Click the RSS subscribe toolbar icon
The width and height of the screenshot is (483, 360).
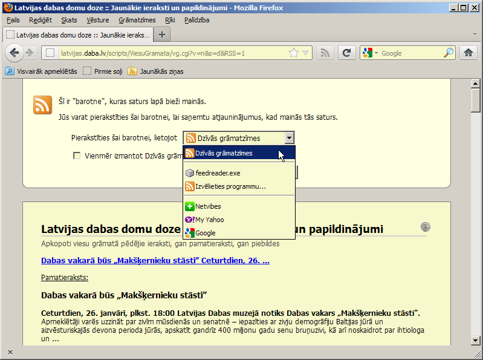tap(325, 53)
